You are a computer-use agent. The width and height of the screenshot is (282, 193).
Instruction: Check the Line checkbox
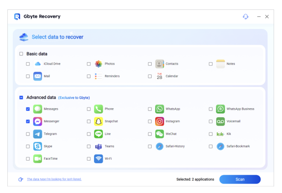click(89, 134)
